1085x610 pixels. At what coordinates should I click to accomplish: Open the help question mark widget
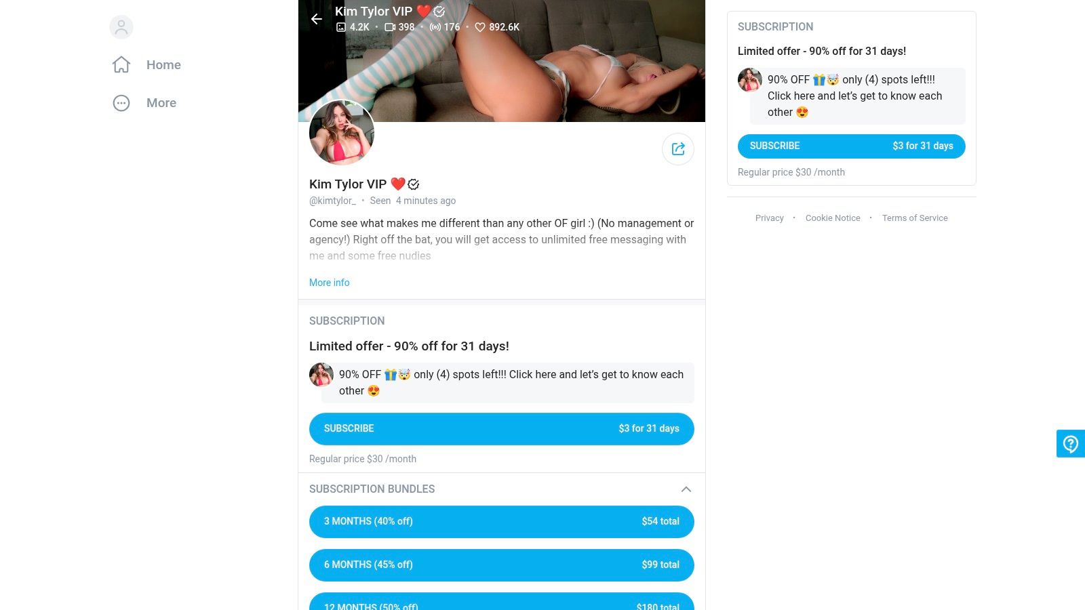coord(1071,444)
